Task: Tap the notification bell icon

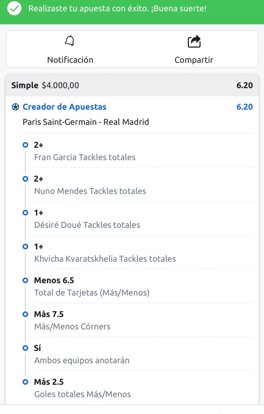Action: tap(70, 41)
